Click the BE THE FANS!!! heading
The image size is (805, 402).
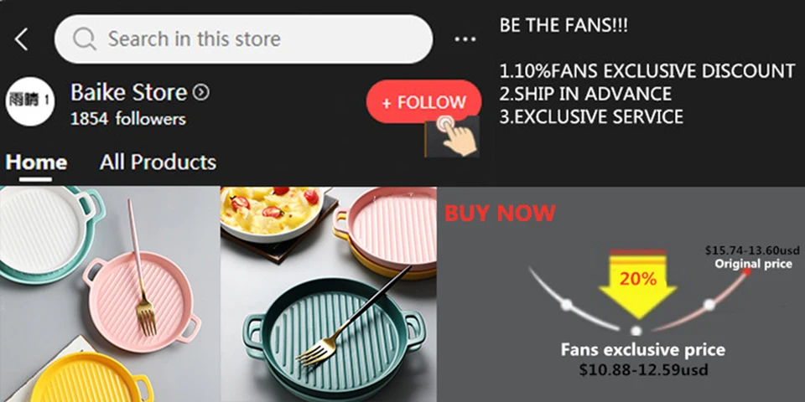[x=563, y=26]
